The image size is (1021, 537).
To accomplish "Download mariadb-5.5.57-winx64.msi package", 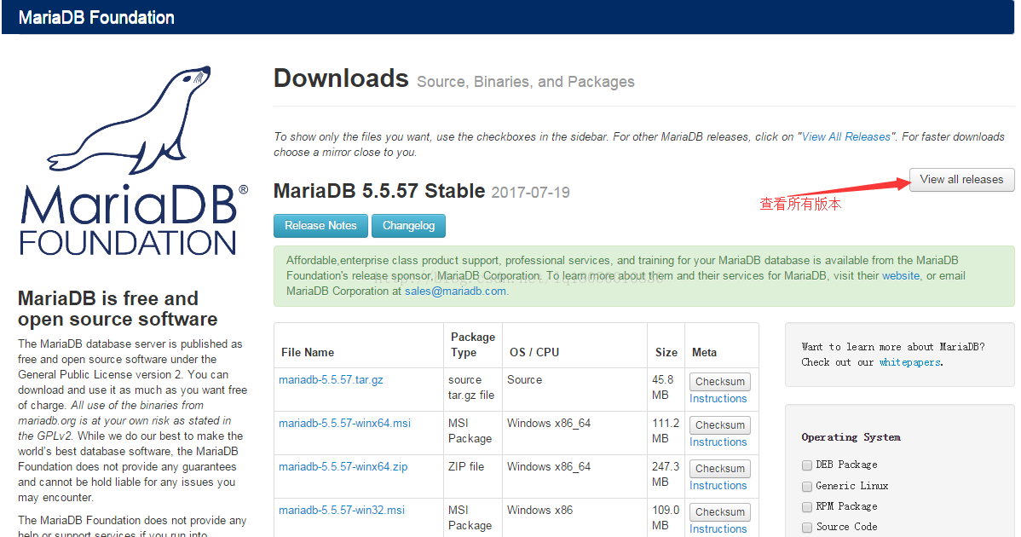I will (344, 423).
